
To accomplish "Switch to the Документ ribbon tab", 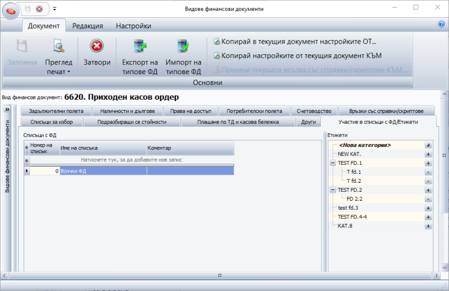I will tap(44, 26).
